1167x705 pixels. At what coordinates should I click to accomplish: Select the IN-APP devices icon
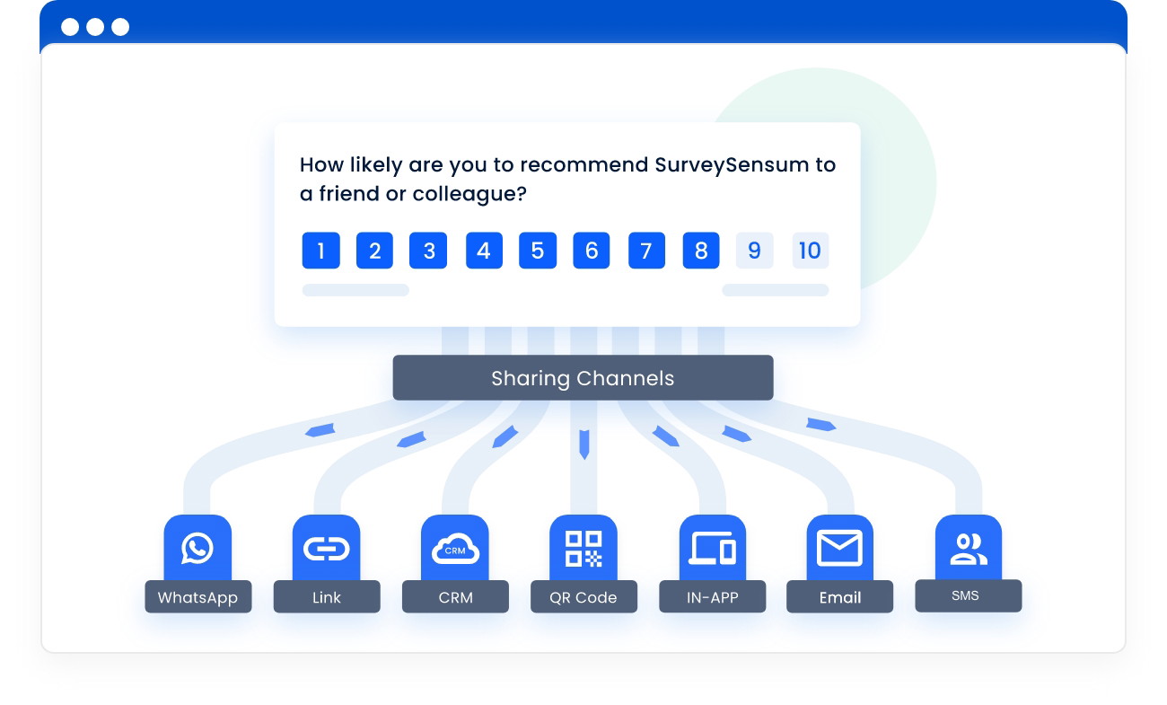pyautogui.click(x=712, y=548)
